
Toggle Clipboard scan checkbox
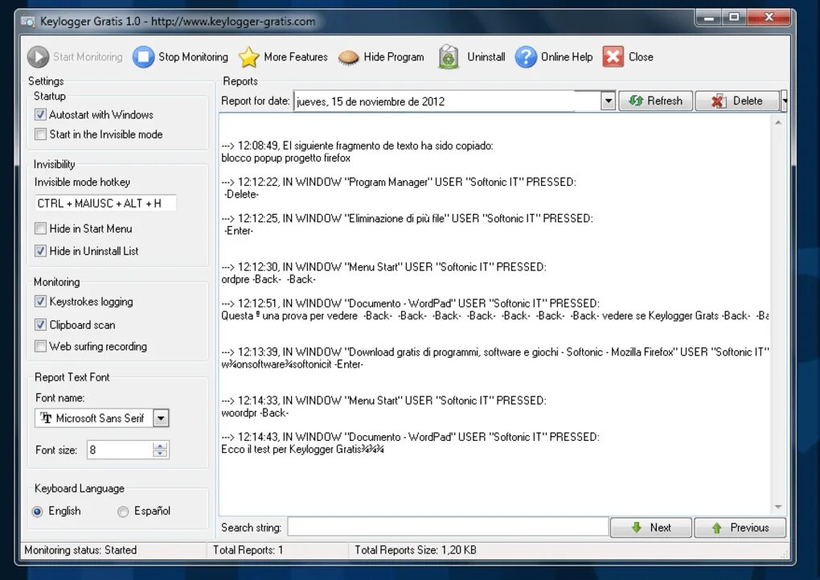[x=40, y=324]
